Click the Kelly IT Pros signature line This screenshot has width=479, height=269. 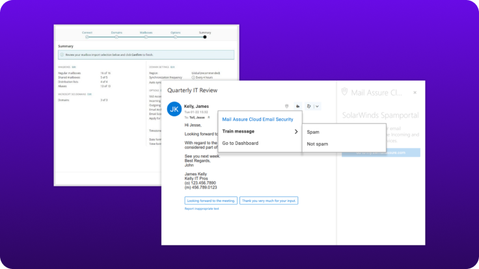(196, 179)
